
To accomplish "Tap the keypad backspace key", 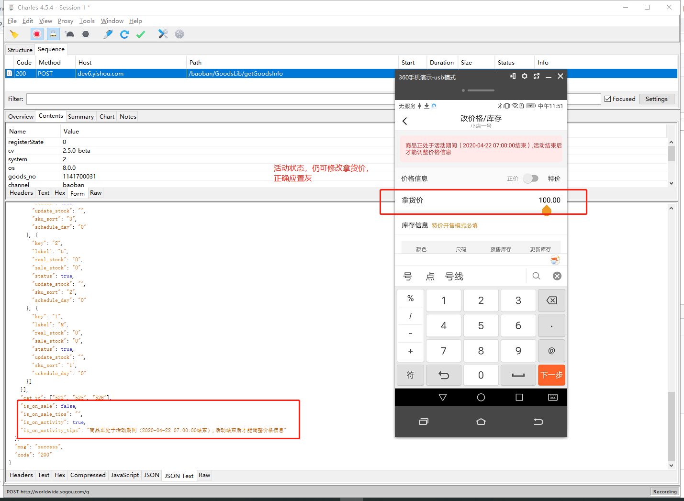I will coord(551,301).
